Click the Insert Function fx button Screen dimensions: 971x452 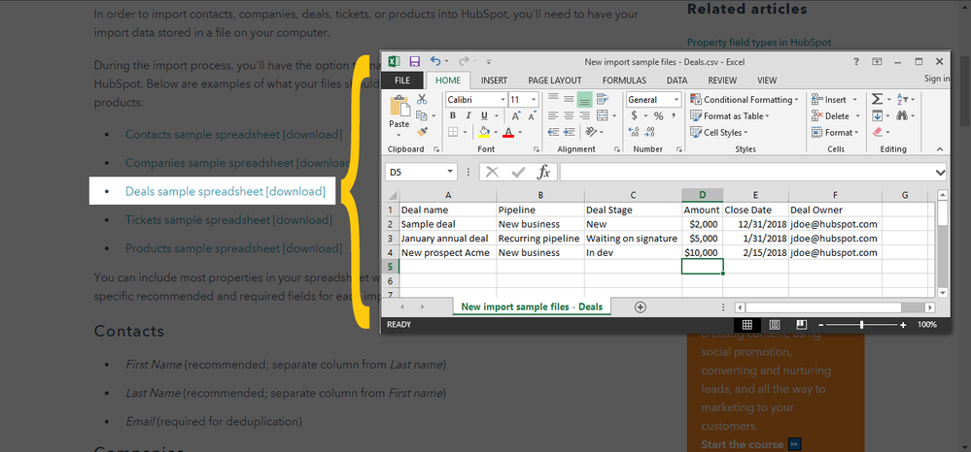pos(543,172)
